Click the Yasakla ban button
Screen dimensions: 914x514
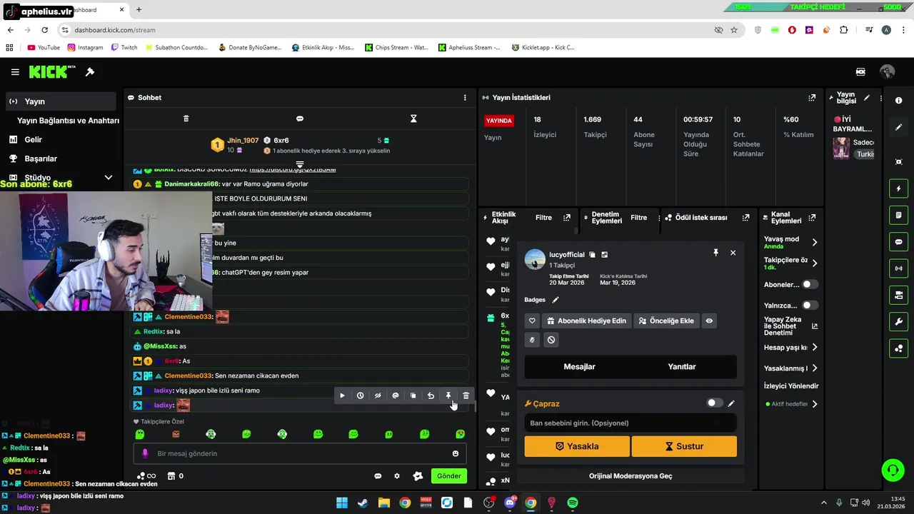point(577,446)
